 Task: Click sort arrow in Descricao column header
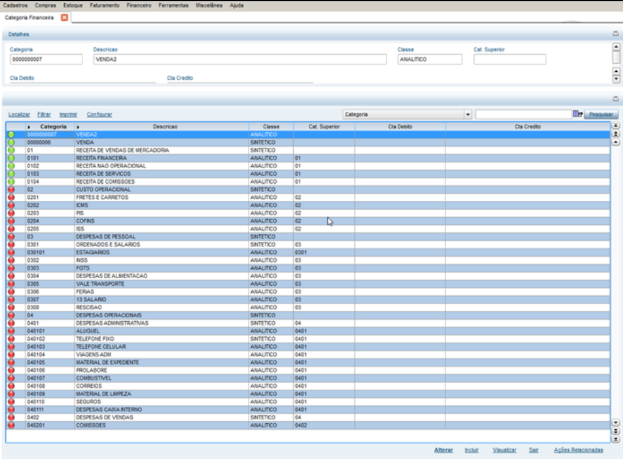coord(78,127)
